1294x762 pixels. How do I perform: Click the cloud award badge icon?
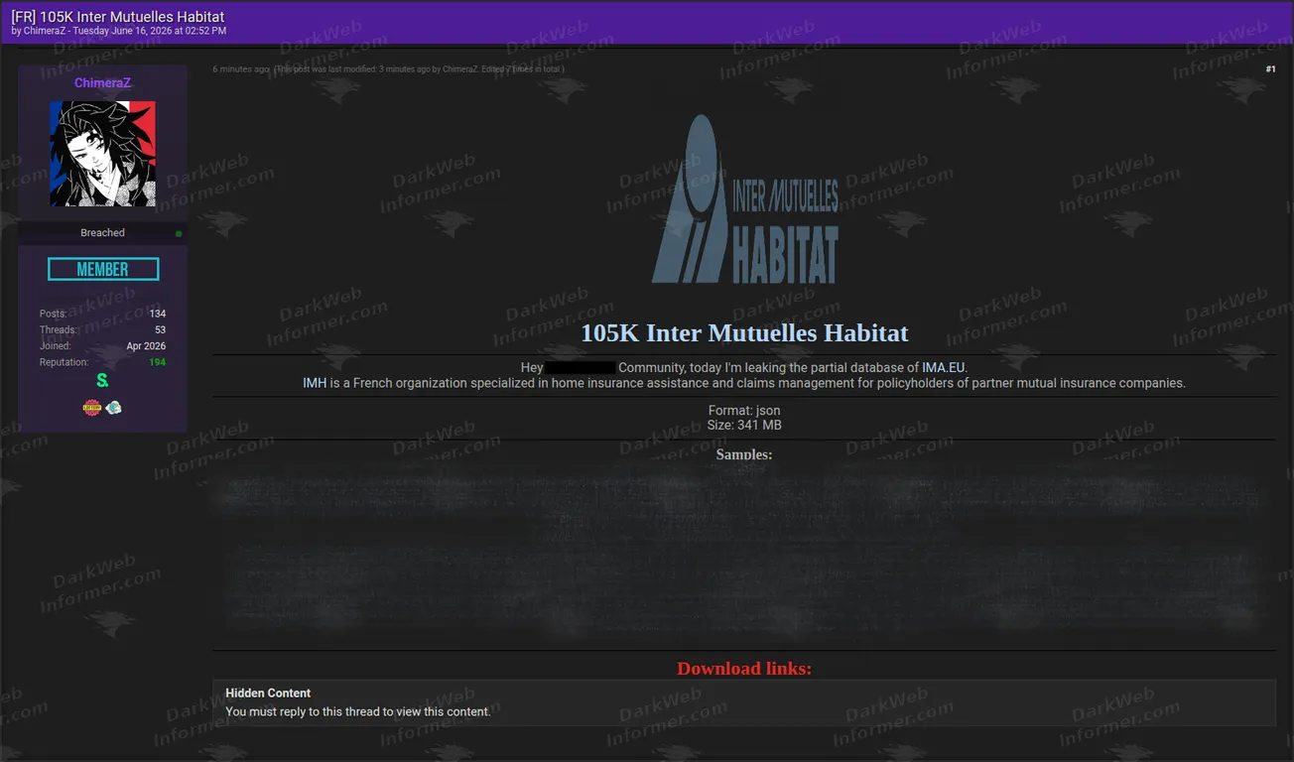[114, 407]
